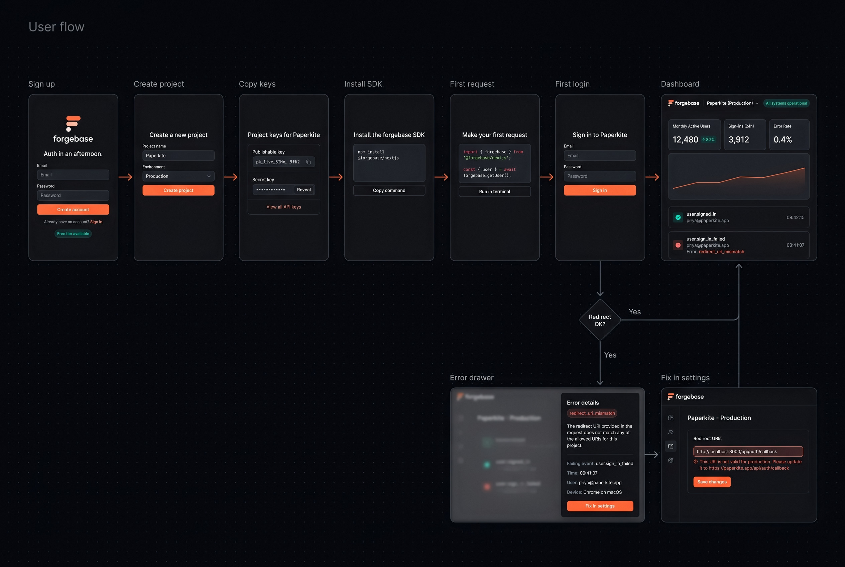Viewport: 845px width, 567px height.
Task: Click the redirect_uri_mismatch tag in Error details
Action: click(592, 413)
